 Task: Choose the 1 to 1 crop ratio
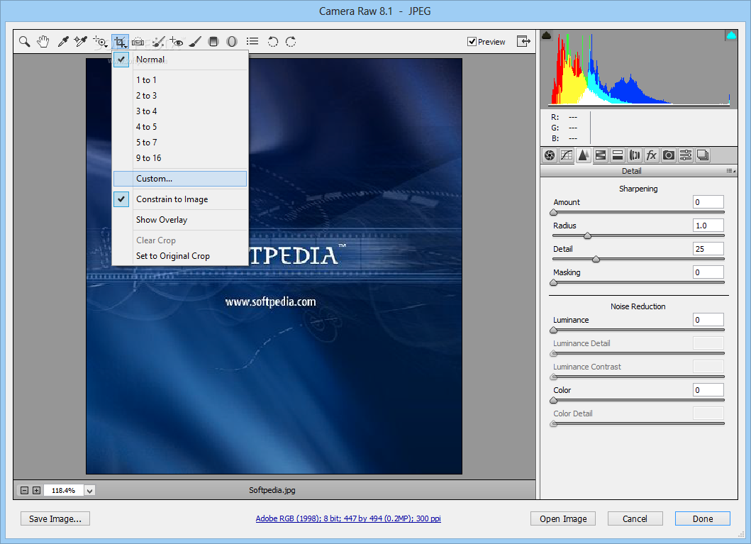point(180,80)
